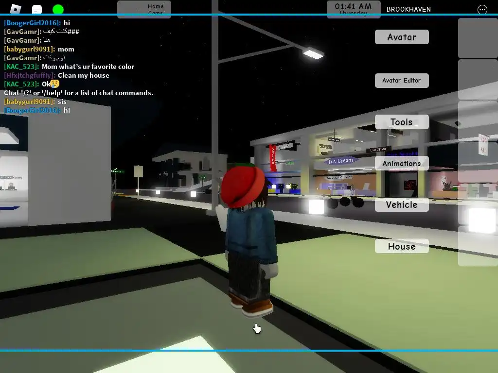Open the Animations menu

[402, 163]
